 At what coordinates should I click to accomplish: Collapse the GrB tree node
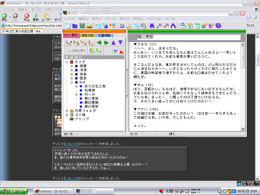click(72, 82)
